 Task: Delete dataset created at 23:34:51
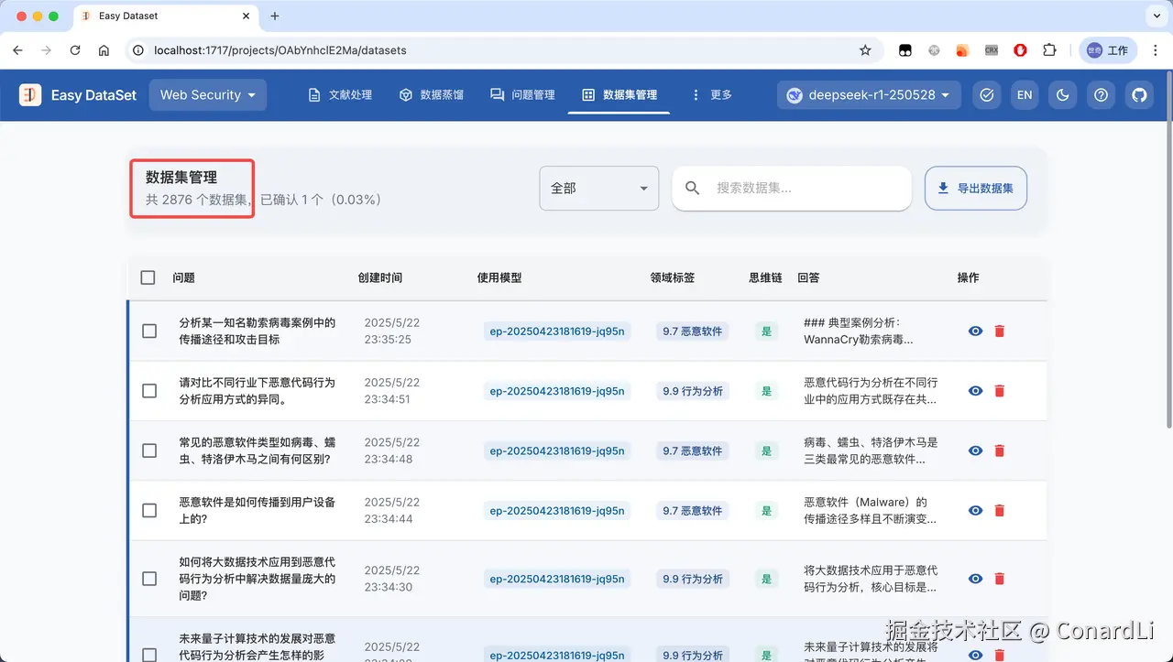point(1000,391)
